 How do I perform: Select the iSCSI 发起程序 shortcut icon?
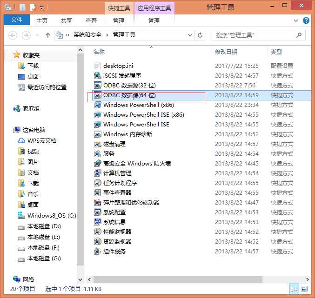(97, 76)
